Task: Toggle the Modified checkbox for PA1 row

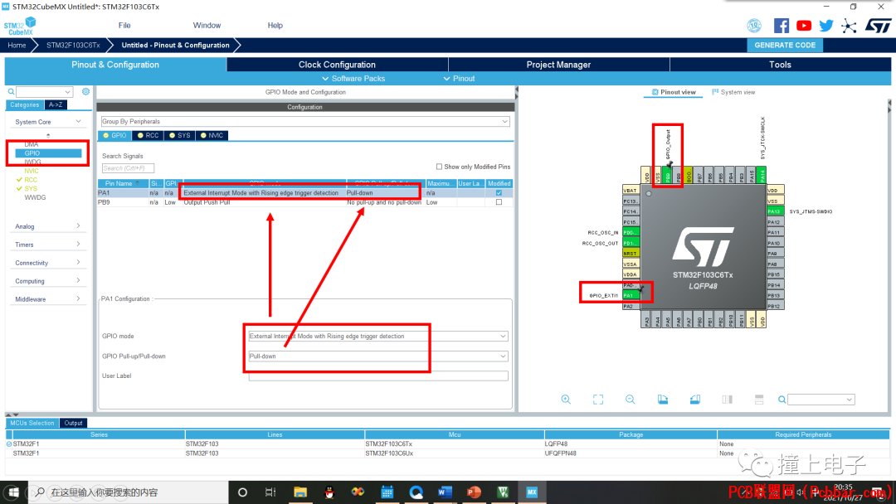Action: 499,193
